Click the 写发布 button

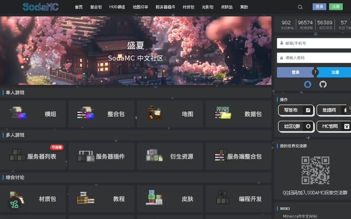296,110
